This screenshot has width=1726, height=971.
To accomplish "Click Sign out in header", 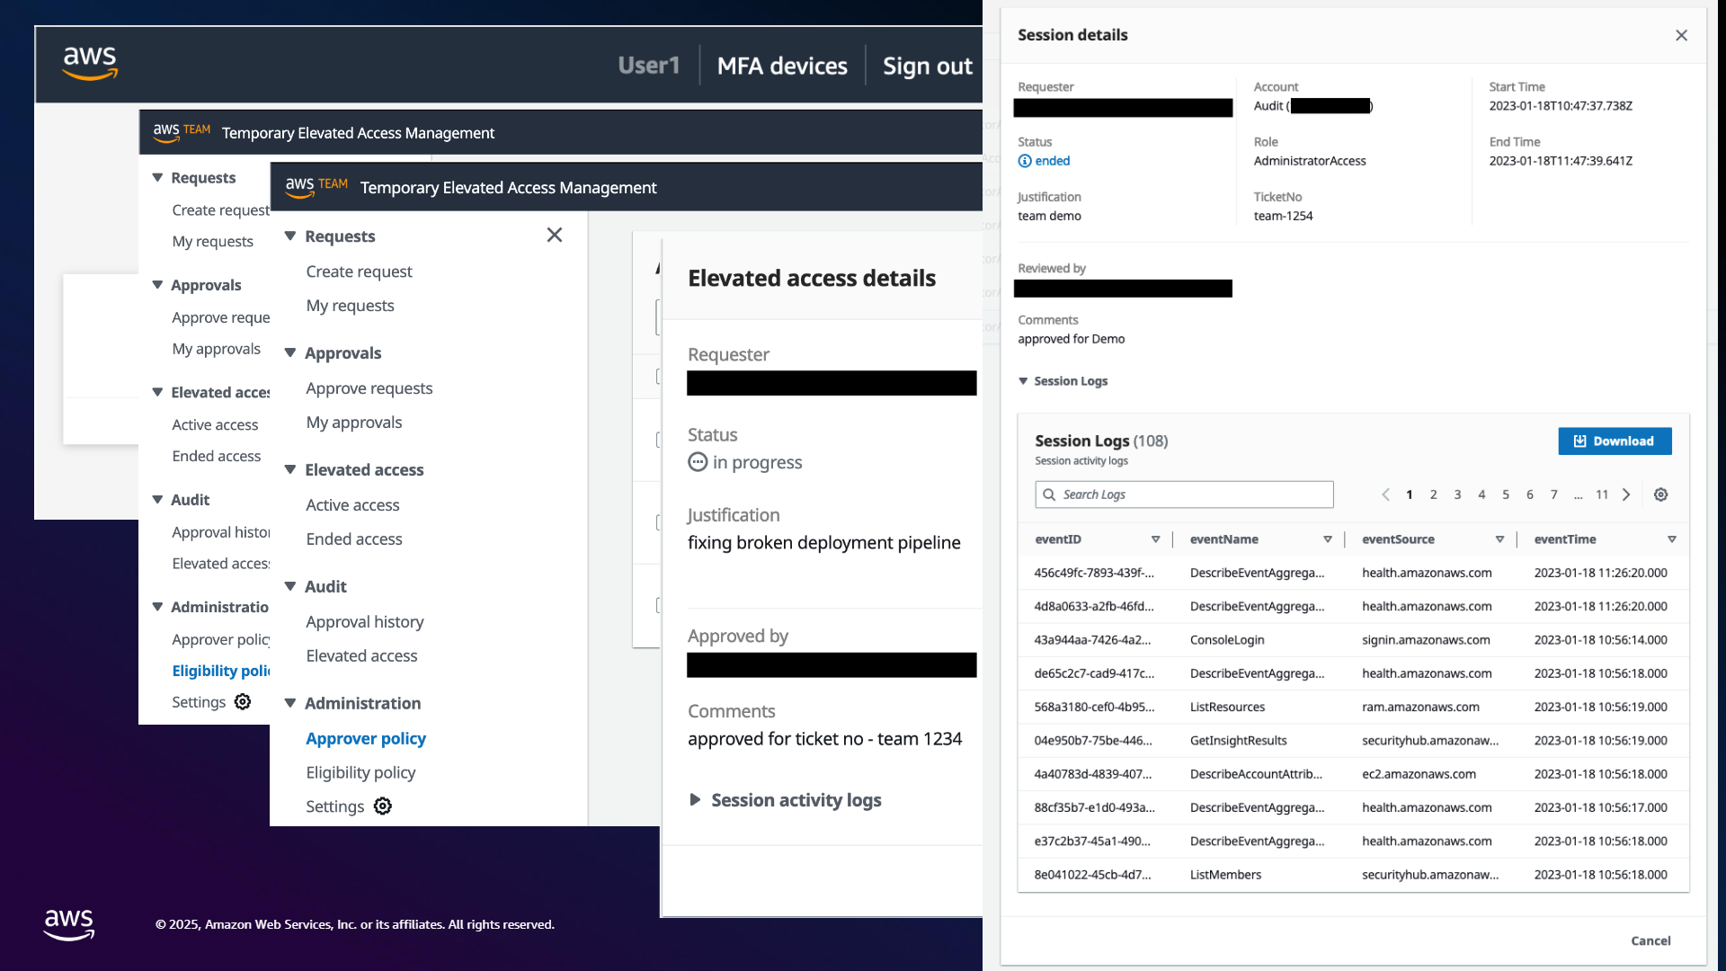I will tap(927, 66).
